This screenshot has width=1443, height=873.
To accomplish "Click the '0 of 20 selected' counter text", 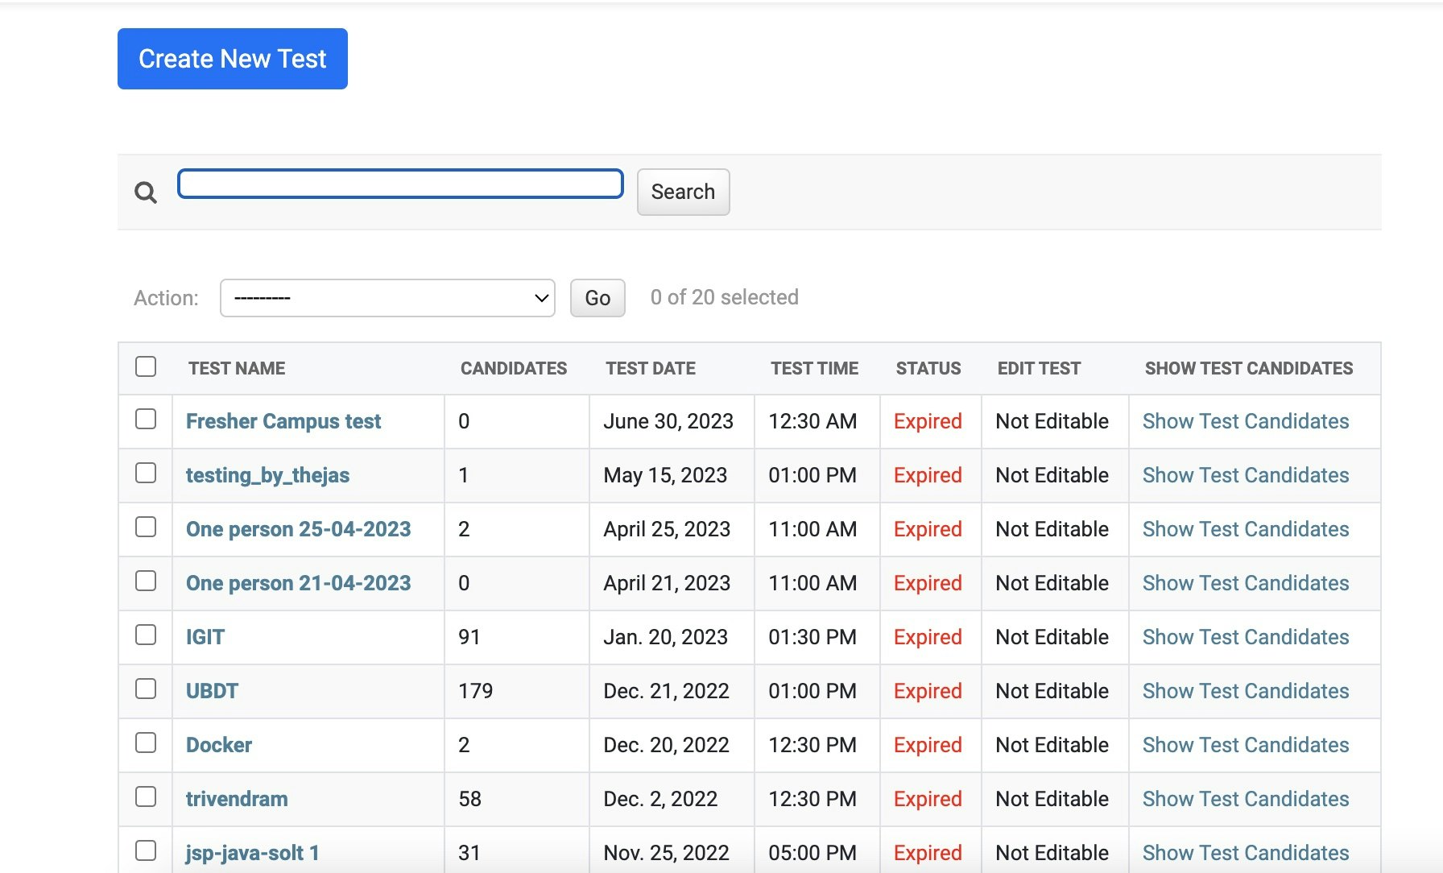I will click(x=725, y=297).
